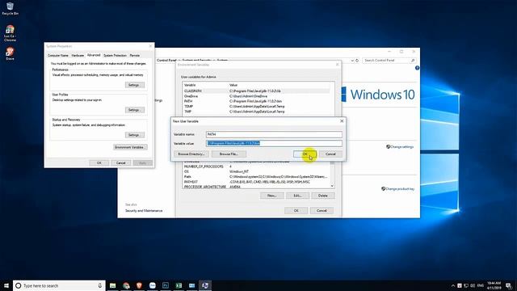Click New under system variables list

(272, 196)
